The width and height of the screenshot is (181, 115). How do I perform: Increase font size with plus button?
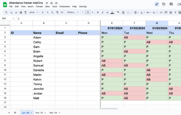pos(93,12)
